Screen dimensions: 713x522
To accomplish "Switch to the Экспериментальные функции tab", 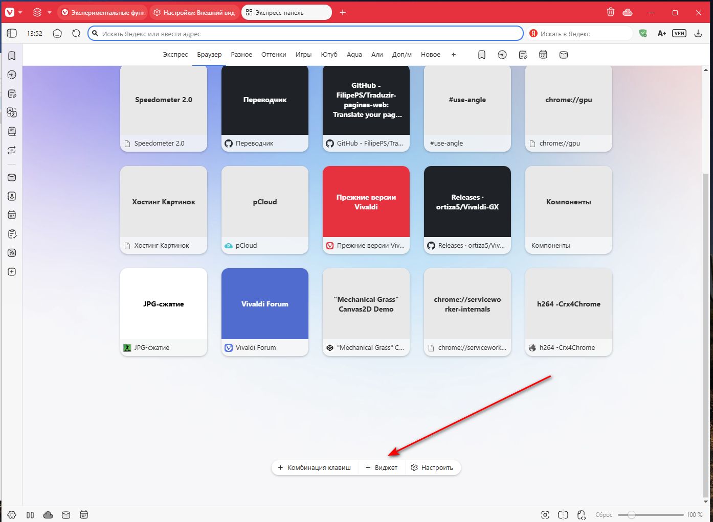I will 102,12.
